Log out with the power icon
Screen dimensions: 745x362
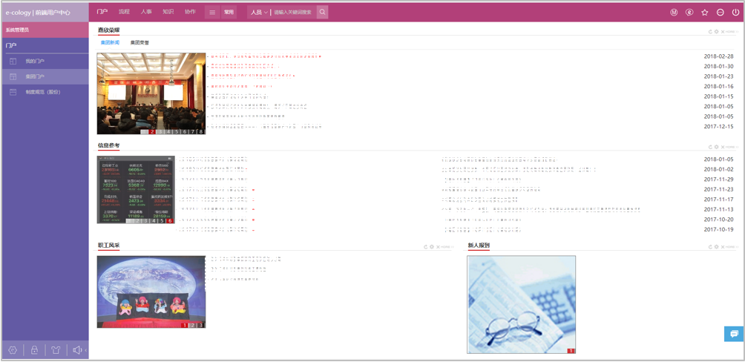[735, 13]
